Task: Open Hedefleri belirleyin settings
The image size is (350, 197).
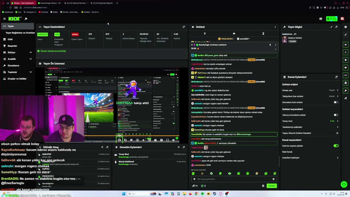Action: click(310, 158)
